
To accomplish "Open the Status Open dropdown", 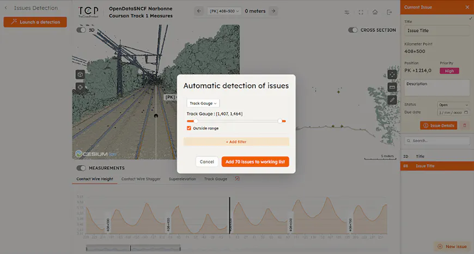I will click(453, 104).
